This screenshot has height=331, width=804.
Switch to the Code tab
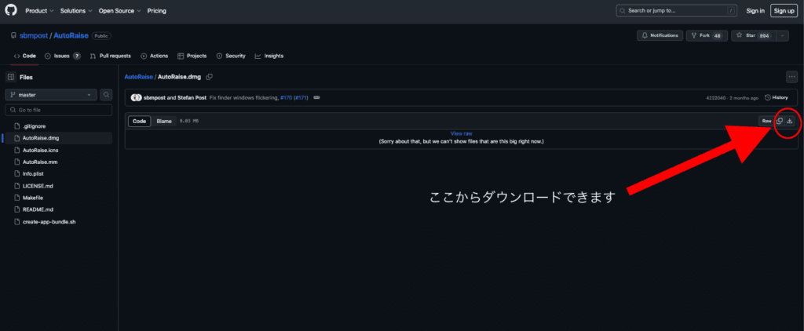pyautogui.click(x=24, y=56)
